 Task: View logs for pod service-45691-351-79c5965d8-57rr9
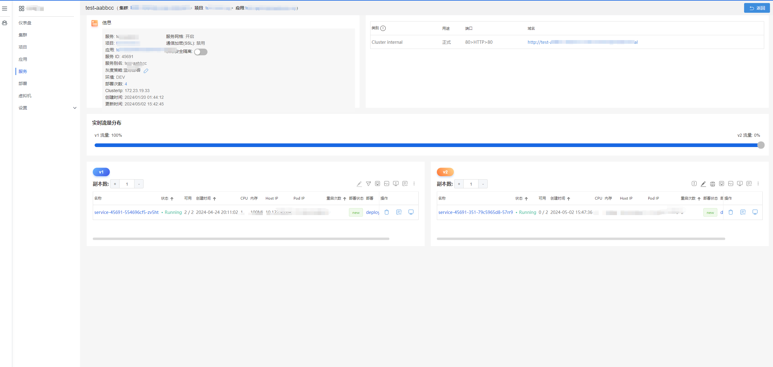coord(743,212)
